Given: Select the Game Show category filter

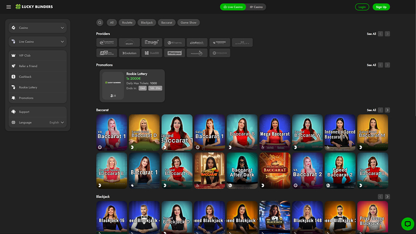Looking at the screenshot, I should tap(188, 23).
